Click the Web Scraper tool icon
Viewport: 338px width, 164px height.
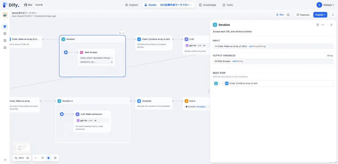coord(81,52)
